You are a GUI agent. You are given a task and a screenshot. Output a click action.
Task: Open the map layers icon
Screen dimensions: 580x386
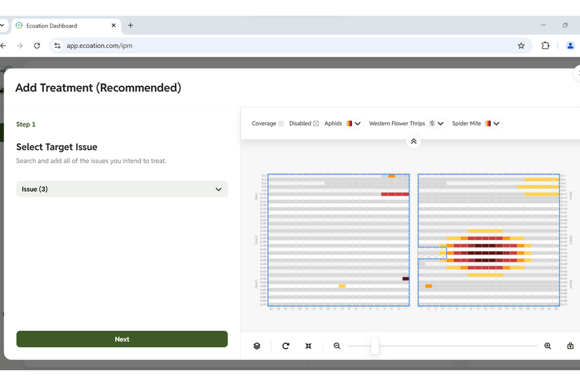(x=257, y=346)
